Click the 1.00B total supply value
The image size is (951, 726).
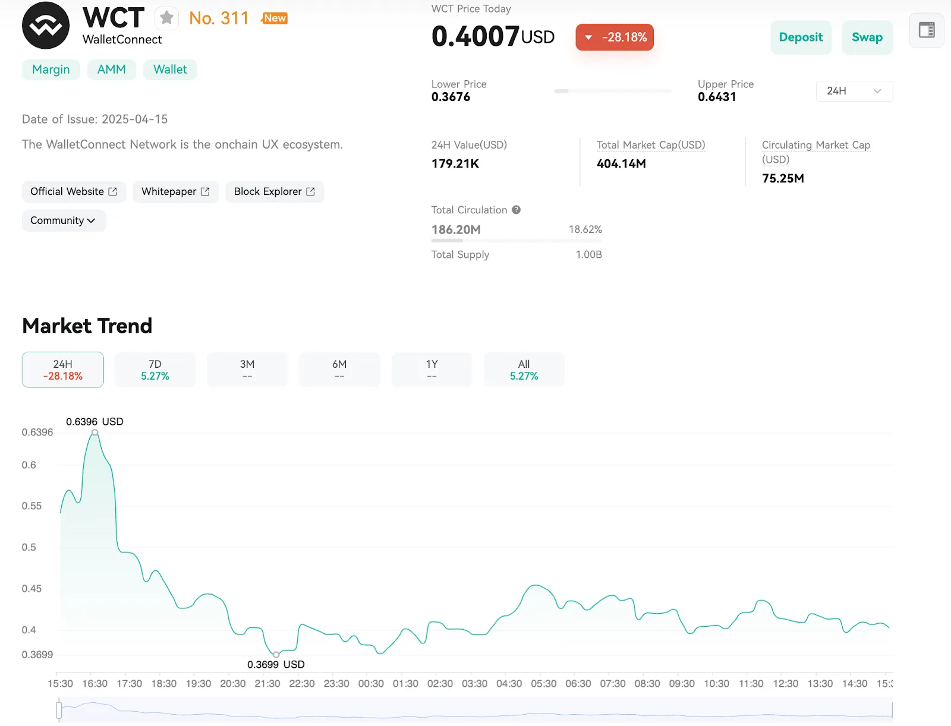(x=589, y=254)
